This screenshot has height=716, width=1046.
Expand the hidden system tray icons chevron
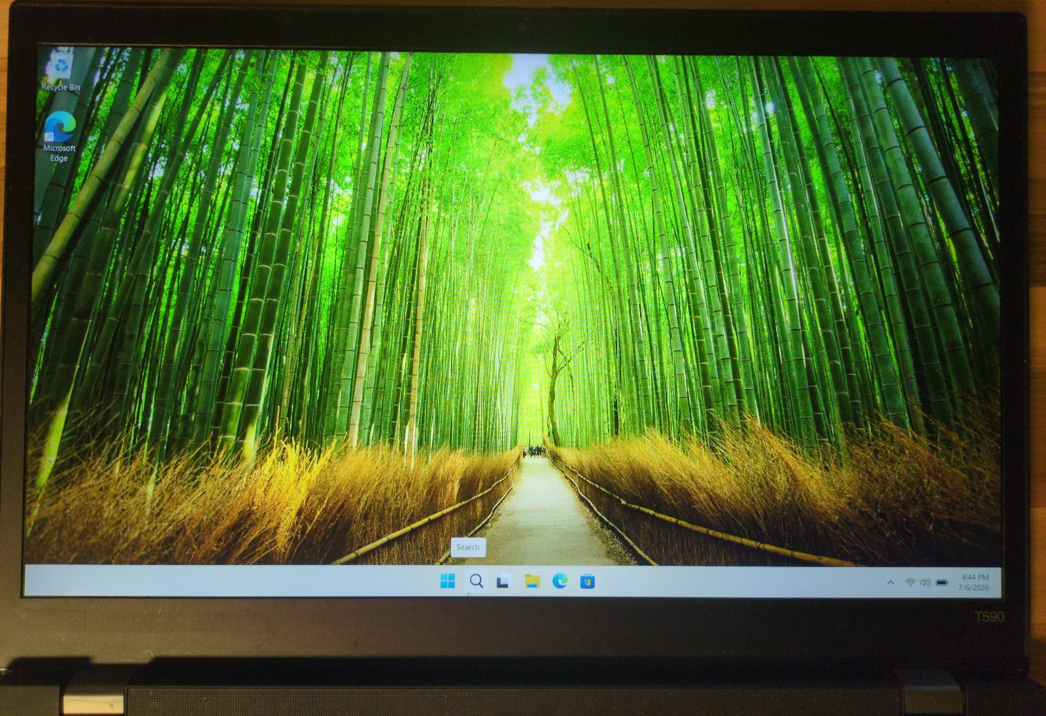point(890,582)
